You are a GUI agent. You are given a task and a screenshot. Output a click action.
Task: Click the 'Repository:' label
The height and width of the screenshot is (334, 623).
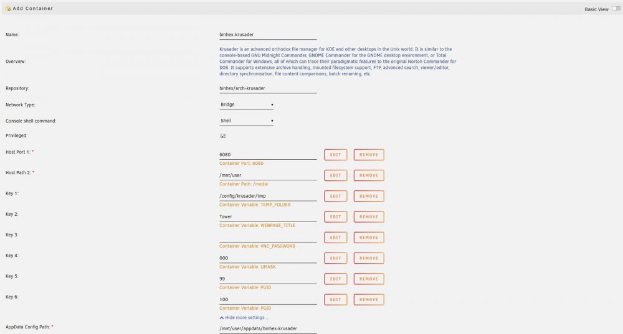(x=17, y=88)
